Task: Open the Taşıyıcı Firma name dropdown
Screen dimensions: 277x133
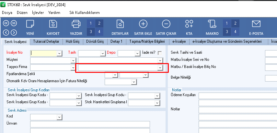Action: (159, 67)
